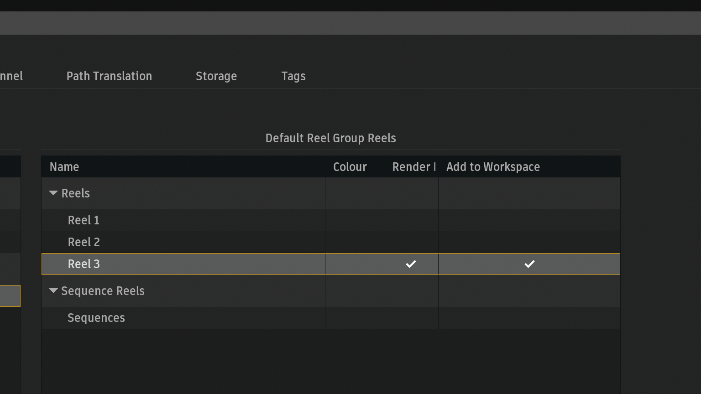Screen dimensions: 701x394
Task: Collapse the Sequence Reels group triangle
Action: pos(53,291)
